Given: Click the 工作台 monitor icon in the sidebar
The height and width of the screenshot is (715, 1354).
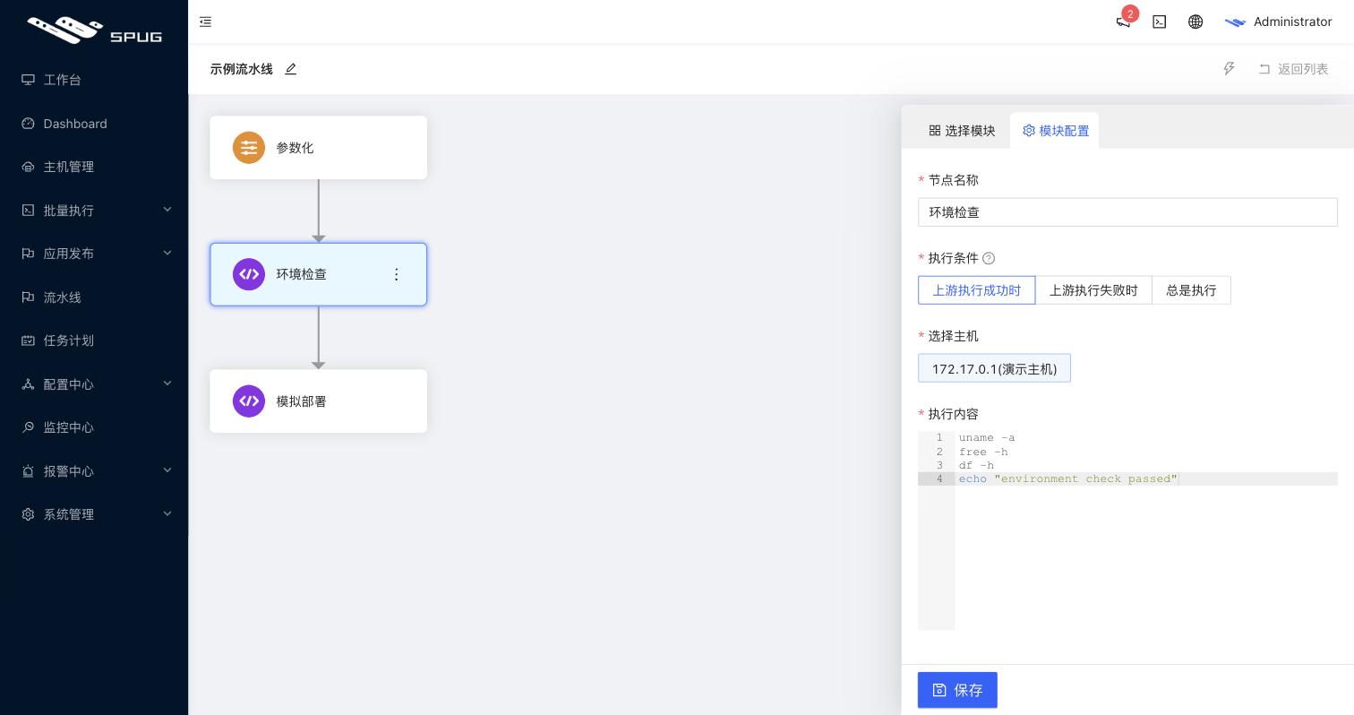Looking at the screenshot, I should click(x=28, y=80).
